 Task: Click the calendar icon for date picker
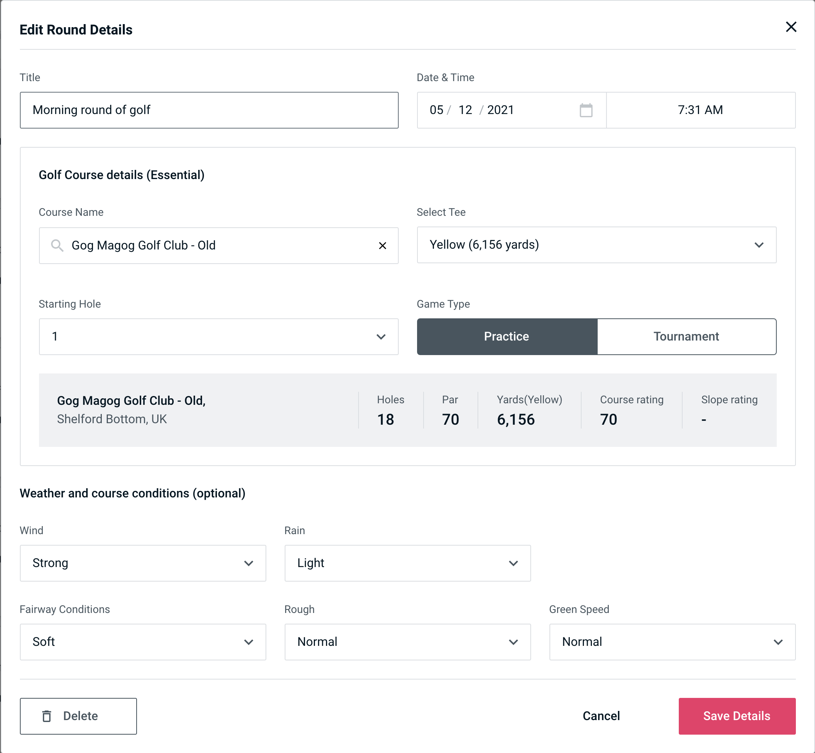[x=585, y=110]
